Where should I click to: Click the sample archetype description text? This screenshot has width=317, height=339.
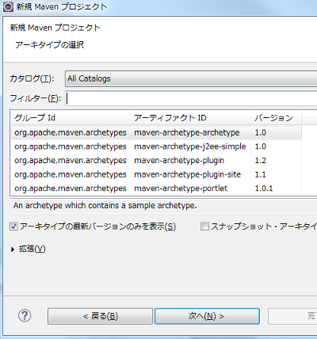pyautogui.click(x=105, y=205)
